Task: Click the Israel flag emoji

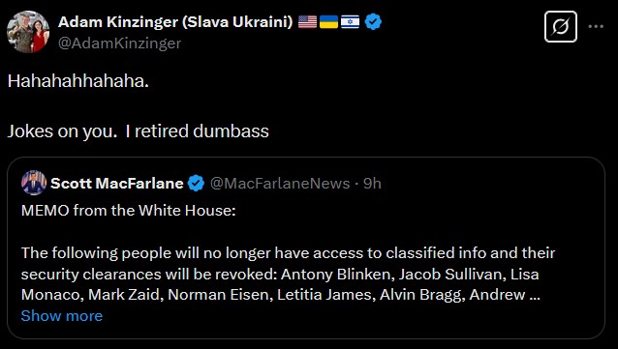Action: coord(350,21)
